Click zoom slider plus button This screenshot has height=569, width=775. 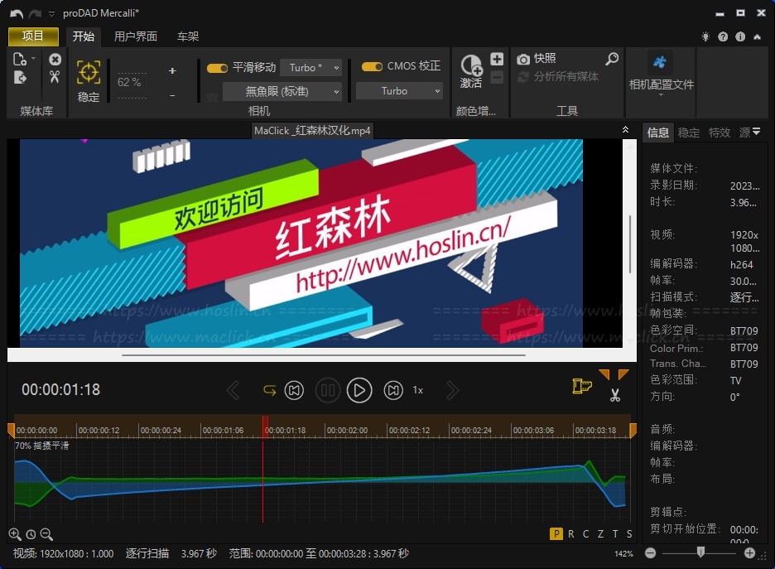750,553
